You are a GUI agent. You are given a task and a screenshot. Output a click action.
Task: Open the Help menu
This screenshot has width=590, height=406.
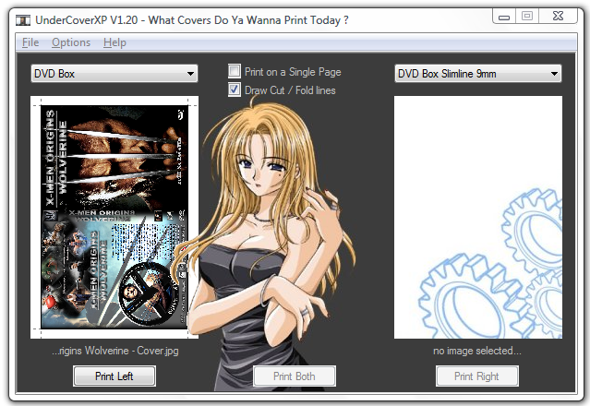(114, 42)
